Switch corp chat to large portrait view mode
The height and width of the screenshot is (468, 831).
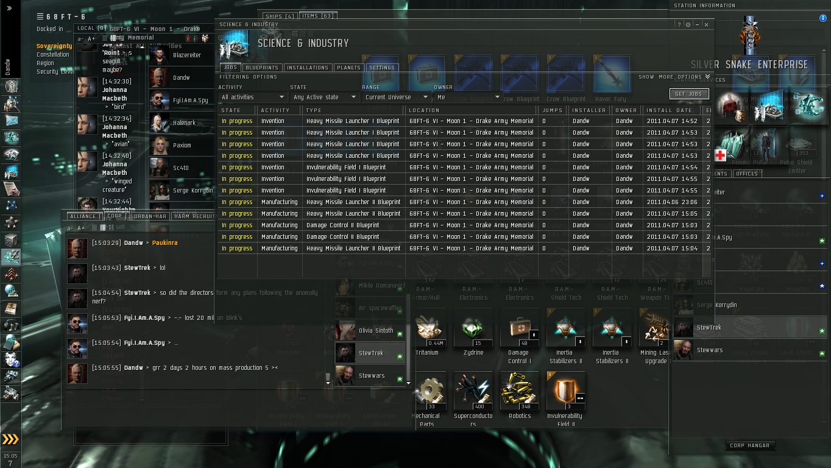click(112, 228)
